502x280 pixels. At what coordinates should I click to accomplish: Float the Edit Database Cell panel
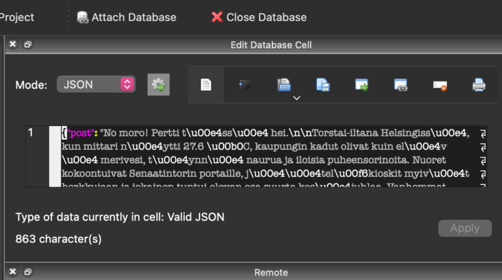click(28, 45)
